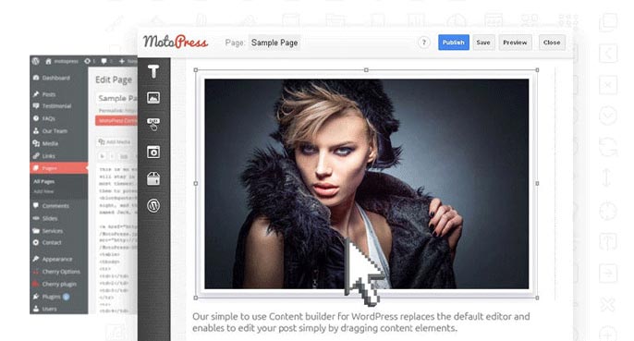Click the red MotoPress Content Editor button
The width and height of the screenshot is (634, 341).
coord(116,120)
